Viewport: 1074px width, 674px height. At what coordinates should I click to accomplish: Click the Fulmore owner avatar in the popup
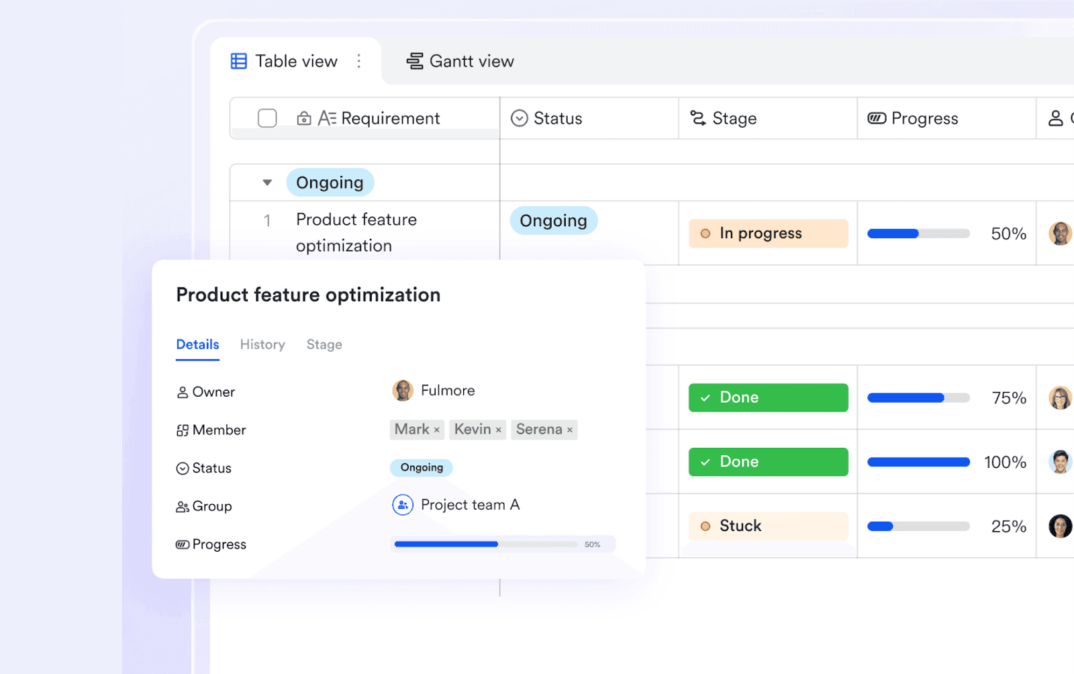403,391
